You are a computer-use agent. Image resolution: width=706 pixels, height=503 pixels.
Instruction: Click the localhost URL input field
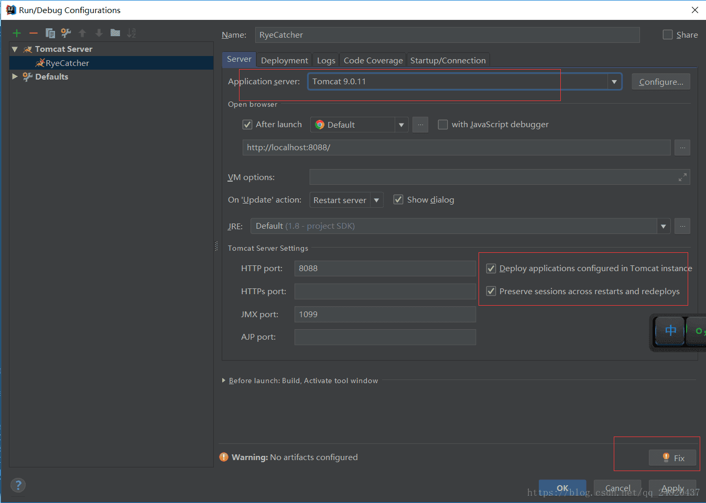point(457,148)
